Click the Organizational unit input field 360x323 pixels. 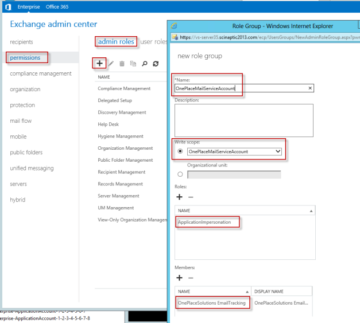pyautogui.click(x=234, y=174)
